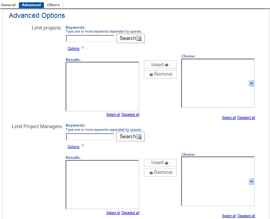This screenshot has height=219, width=270.
Task: Switch to the Others tab
Action: pos(54,5)
